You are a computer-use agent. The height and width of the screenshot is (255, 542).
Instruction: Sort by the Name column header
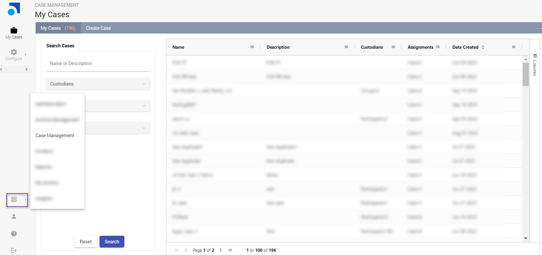click(178, 47)
